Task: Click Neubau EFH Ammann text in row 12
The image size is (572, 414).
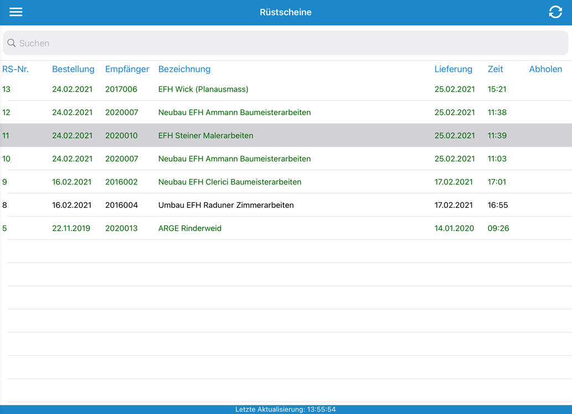Action: pos(235,113)
